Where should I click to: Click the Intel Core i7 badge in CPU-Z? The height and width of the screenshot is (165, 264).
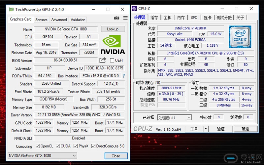[x=240, y=37]
